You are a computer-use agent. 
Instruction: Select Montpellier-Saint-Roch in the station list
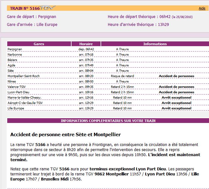click(x=24, y=76)
